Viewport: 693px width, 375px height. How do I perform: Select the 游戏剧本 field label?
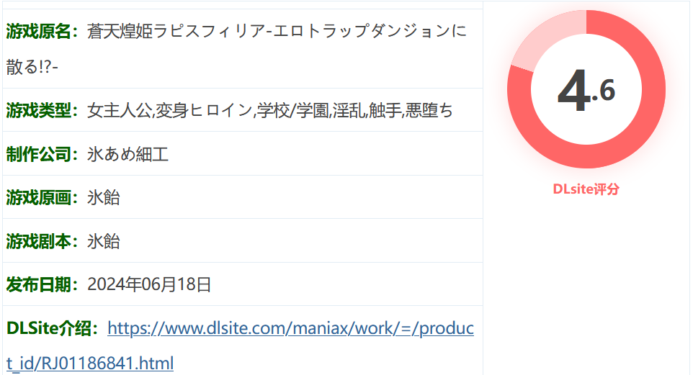coord(43,241)
